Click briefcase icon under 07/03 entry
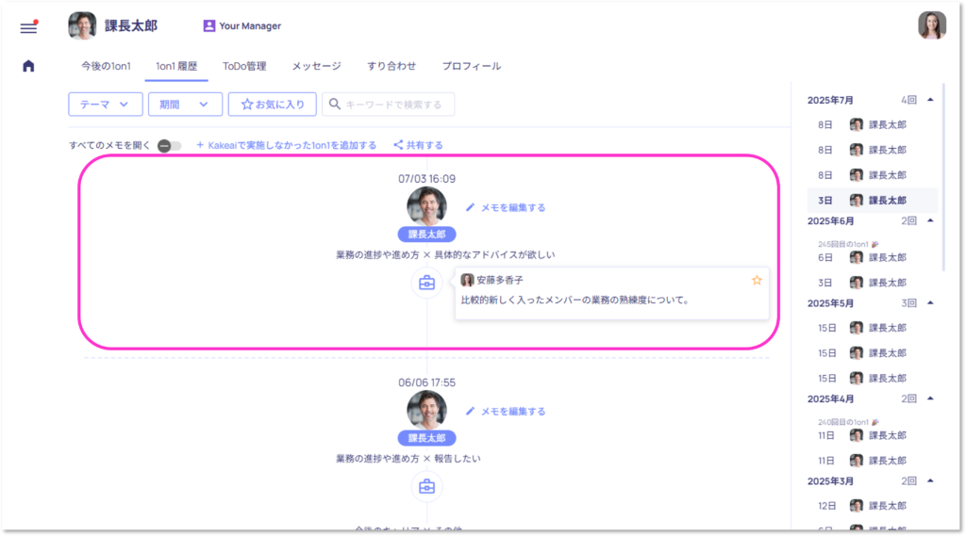The width and height of the screenshot is (966, 536). (x=427, y=284)
